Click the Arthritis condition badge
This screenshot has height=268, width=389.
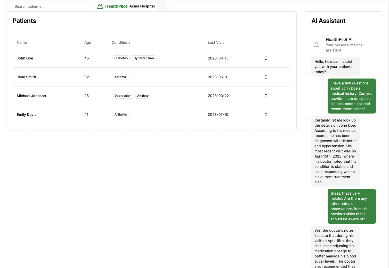(120, 115)
